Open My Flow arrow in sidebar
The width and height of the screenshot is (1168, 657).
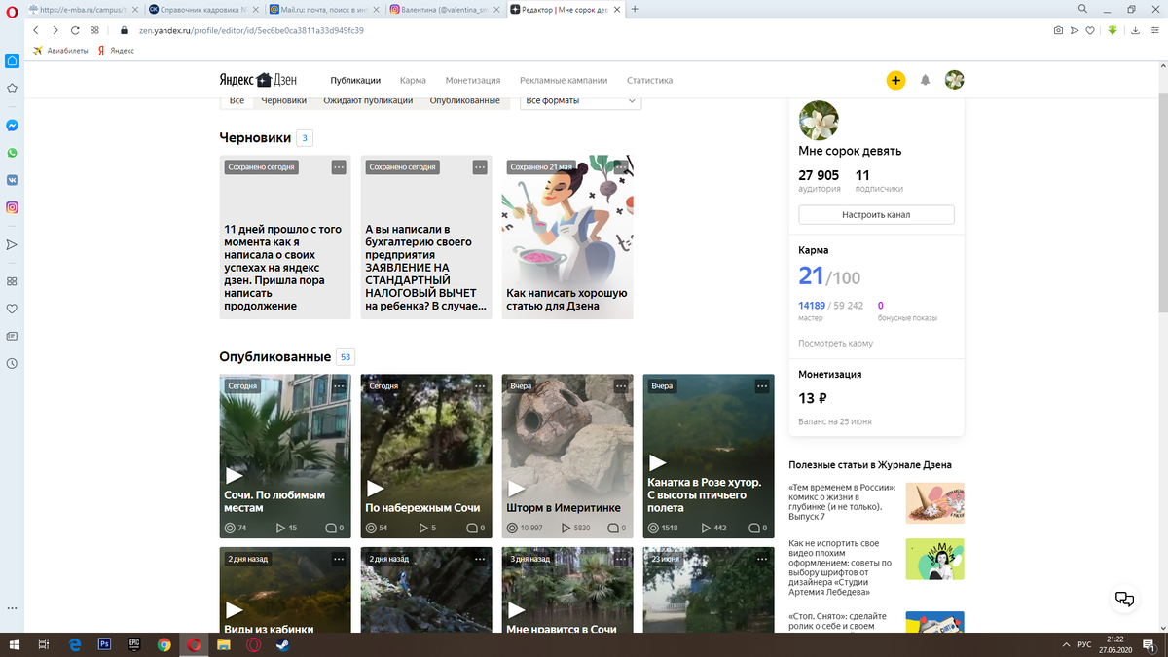[13, 244]
